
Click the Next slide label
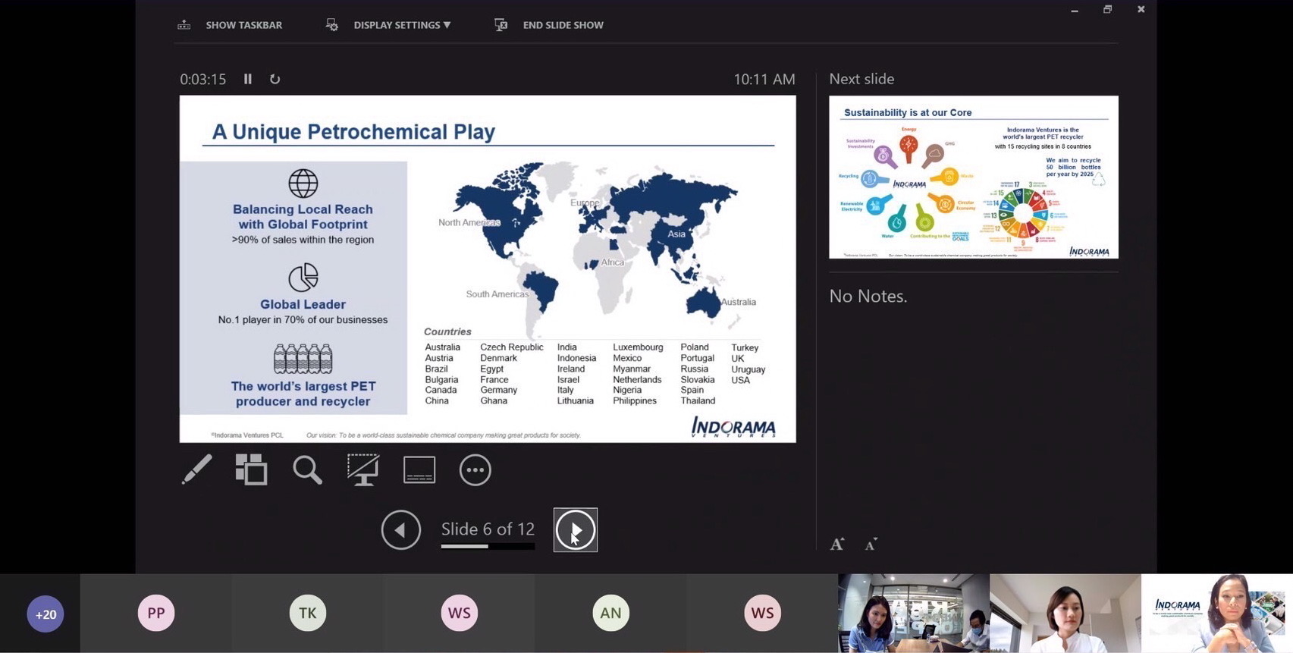(861, 79)
